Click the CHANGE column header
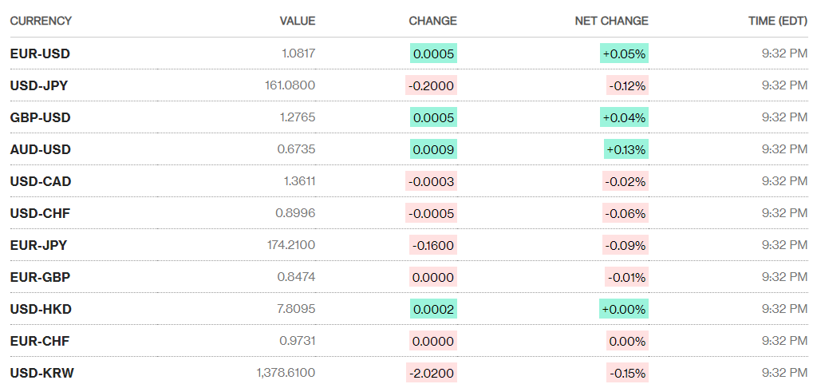This screenshot has width=813, height=388. pyautogui.click(x=432, y=21)
